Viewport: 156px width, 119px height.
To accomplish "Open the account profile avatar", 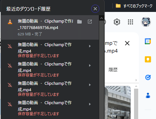I will pos(146,22).
